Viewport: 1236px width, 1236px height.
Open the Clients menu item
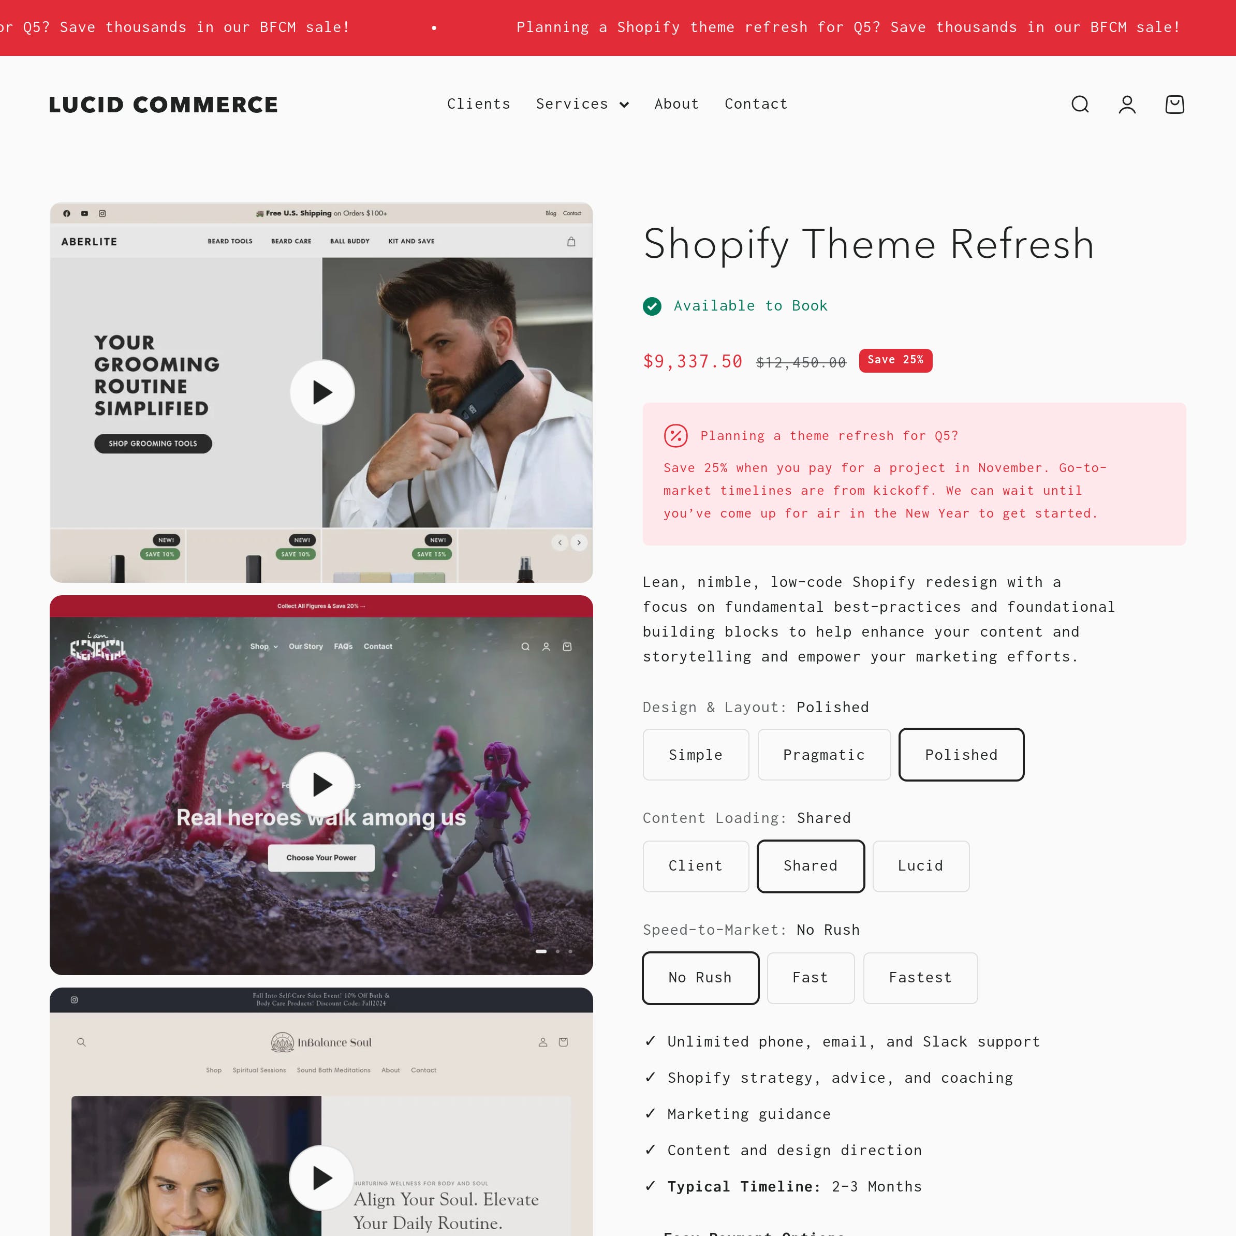(478, 104)
